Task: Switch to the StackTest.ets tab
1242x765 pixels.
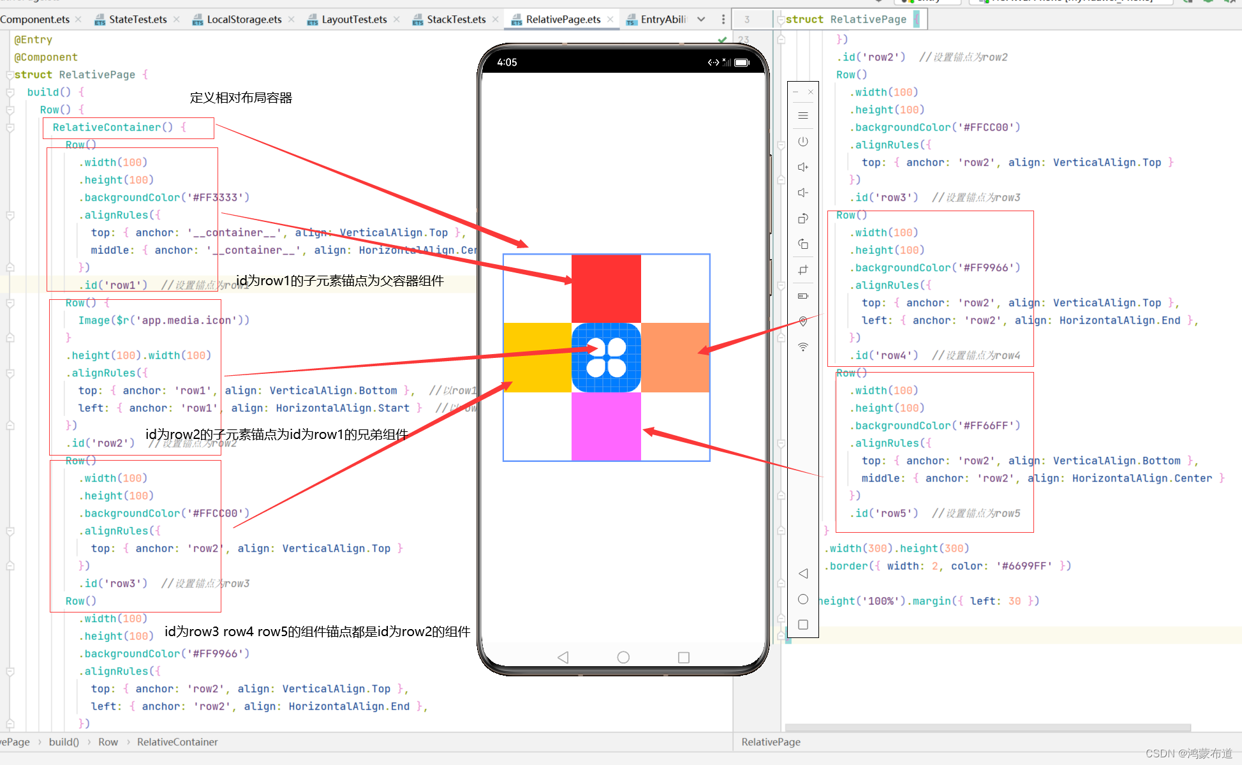Action: (x=455, y=19)
